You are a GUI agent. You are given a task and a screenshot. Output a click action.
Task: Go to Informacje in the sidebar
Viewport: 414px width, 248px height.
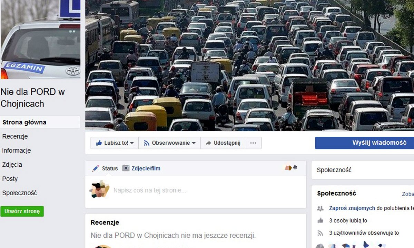tap(17, 151)
